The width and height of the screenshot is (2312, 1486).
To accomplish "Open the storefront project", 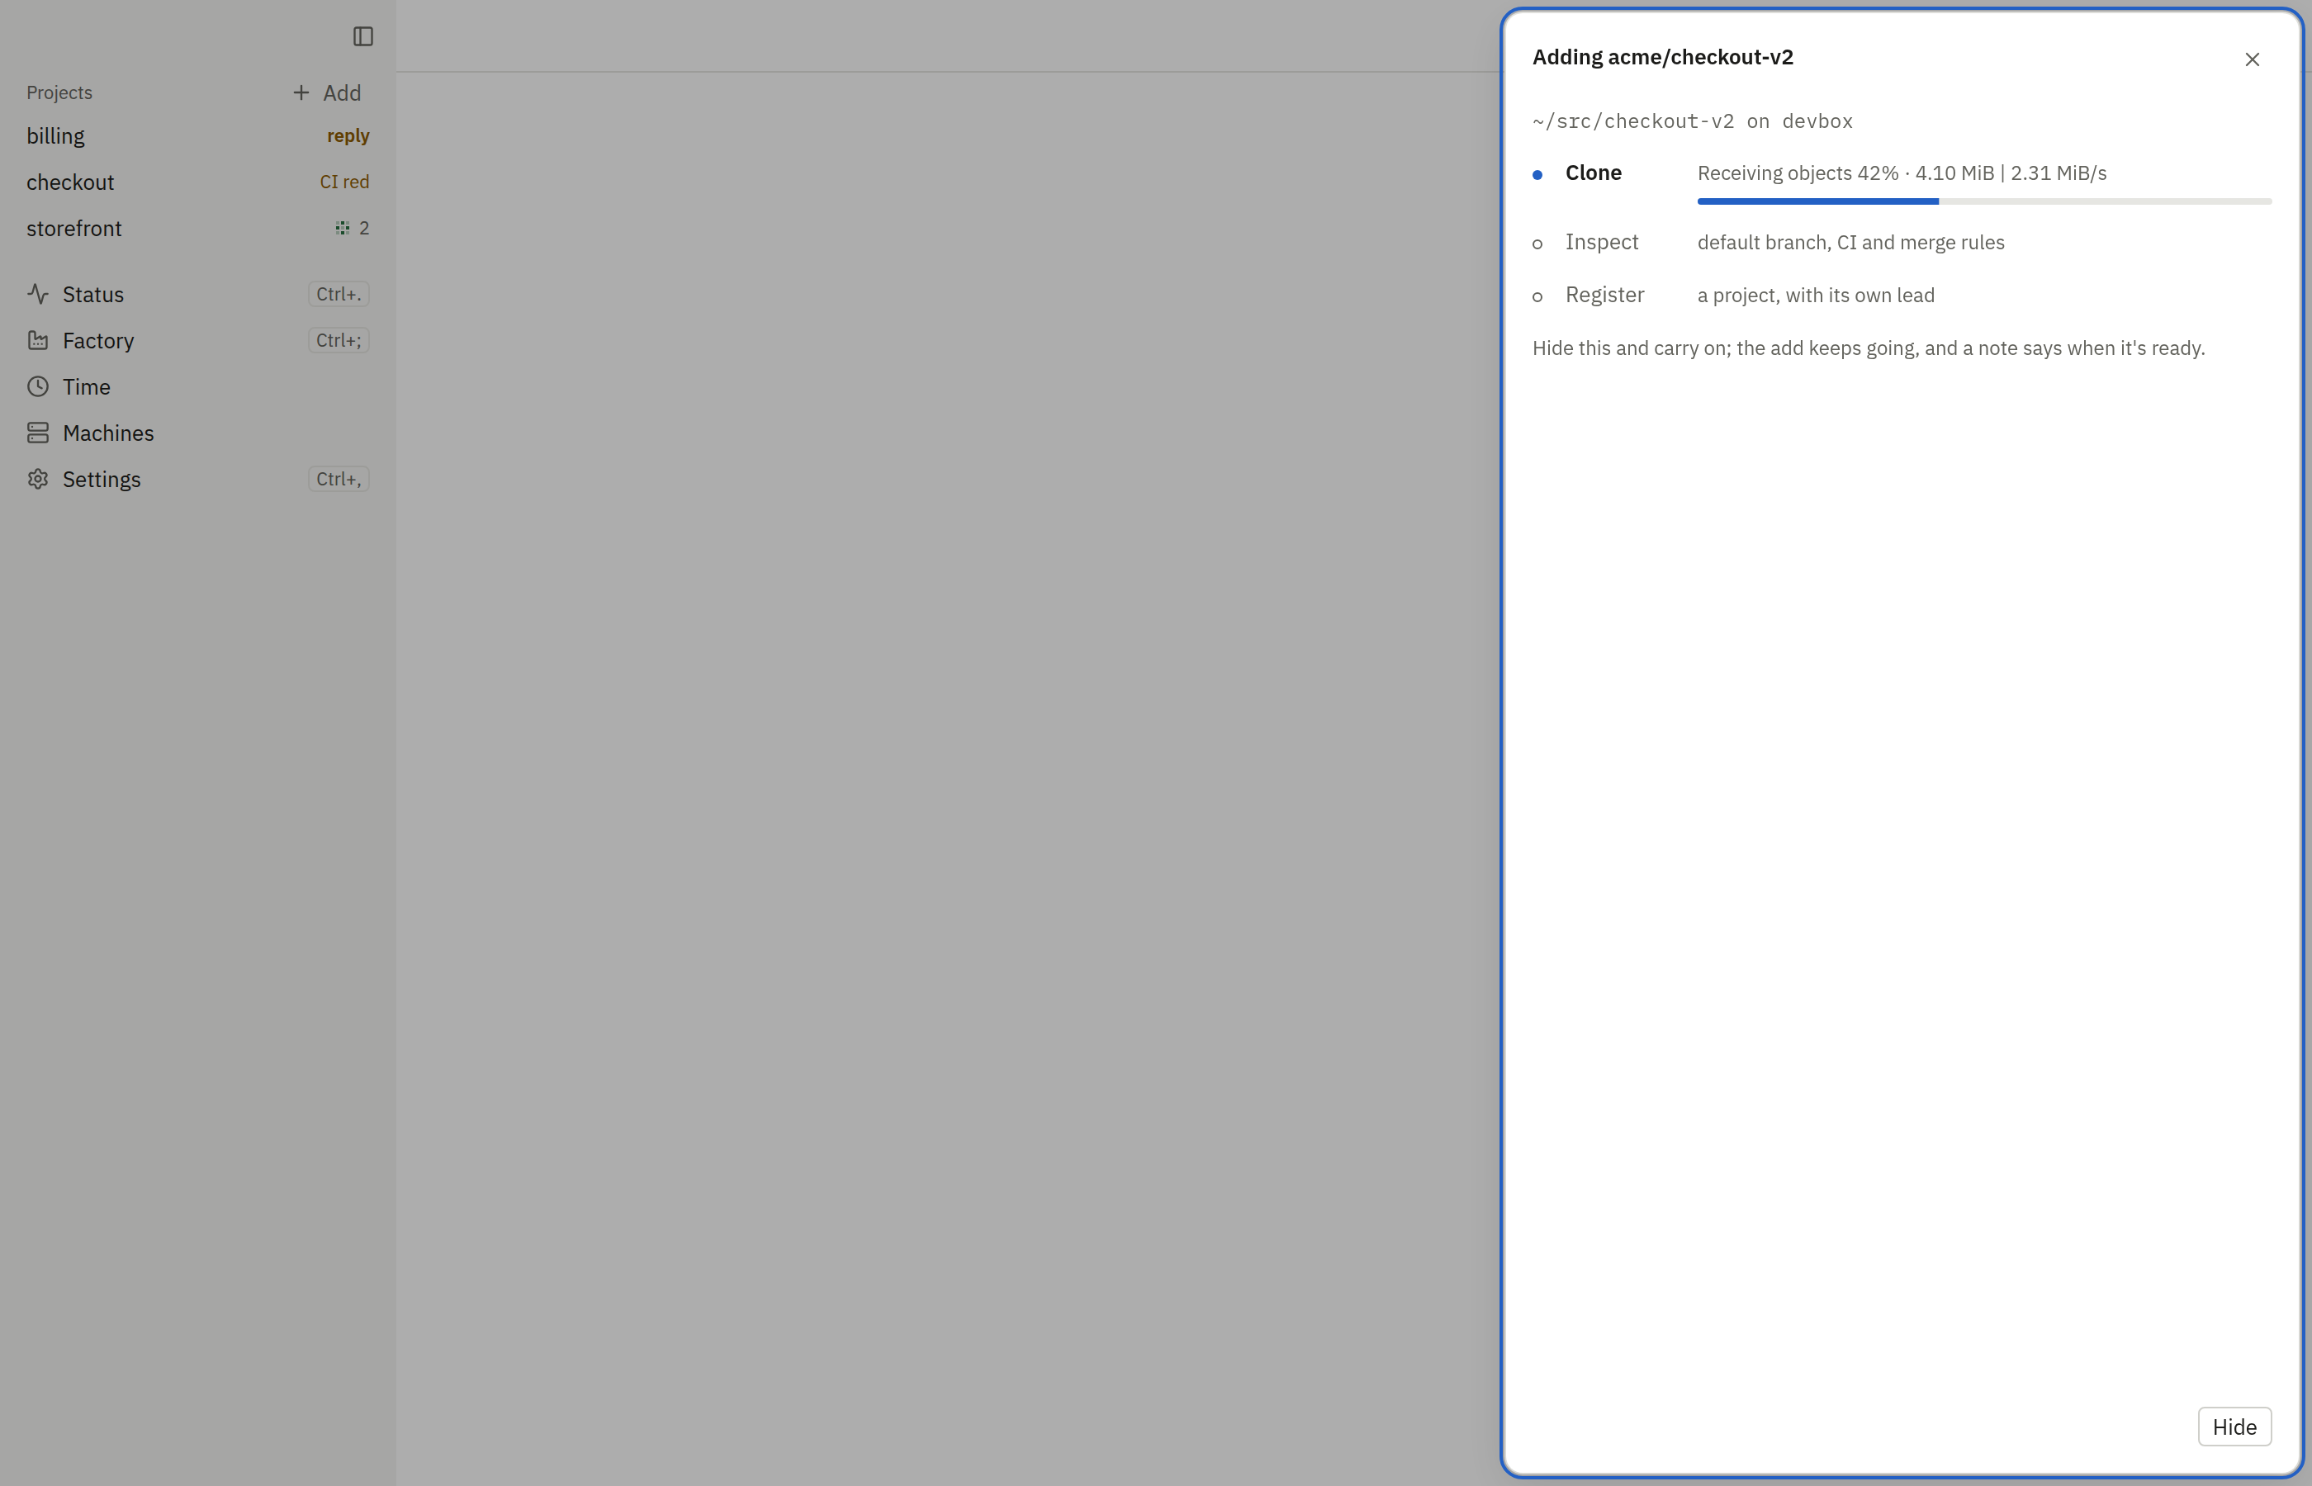I will pyautogui.click(x=198, y=229).
